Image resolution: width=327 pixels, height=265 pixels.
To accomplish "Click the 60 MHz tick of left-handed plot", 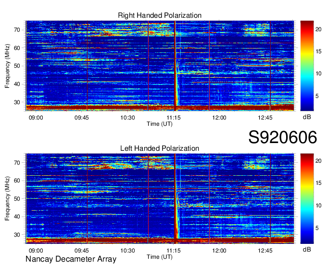I will (x=17, y=181).
